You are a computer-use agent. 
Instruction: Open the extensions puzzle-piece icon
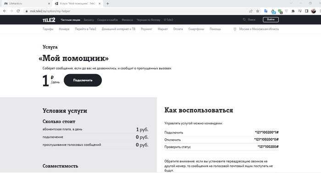tap(293, 11)
